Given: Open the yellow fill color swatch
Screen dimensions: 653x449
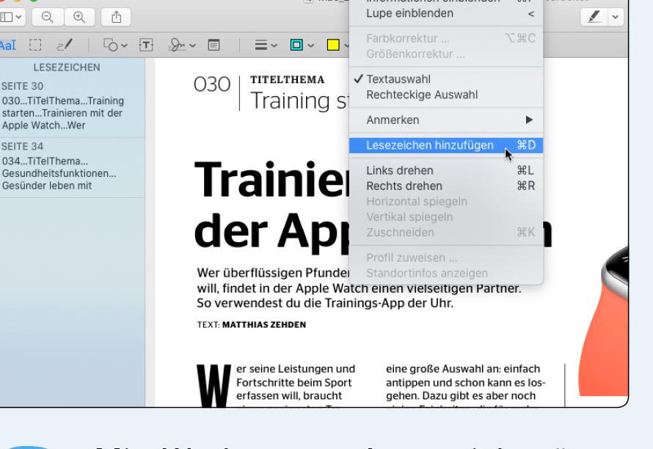Looking at the screenshot, I should coord(333,45).
